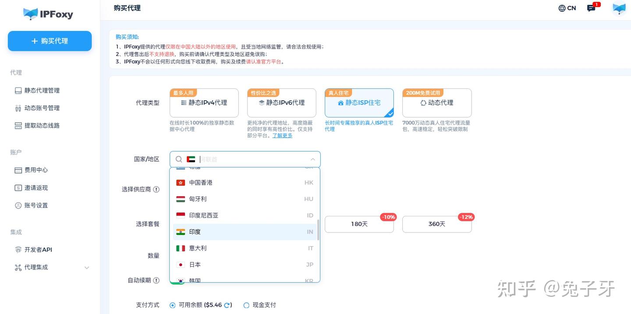Click the 开发者API fingerprint icon
Screen dimensions: 631x314
18,250
